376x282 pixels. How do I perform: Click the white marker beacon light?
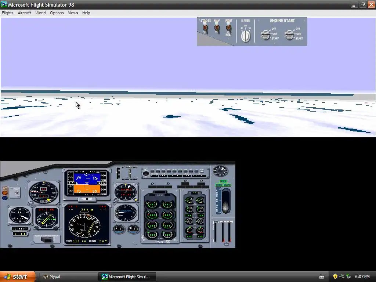tap(5, 188)
